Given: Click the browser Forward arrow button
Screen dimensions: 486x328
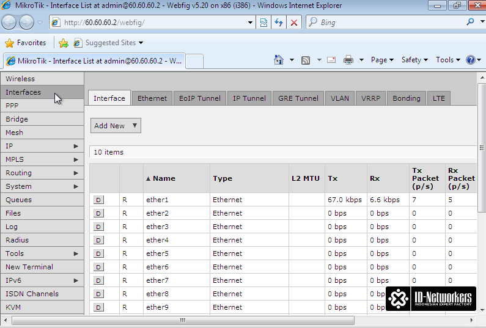Looking at the screenshot, I should (26, 23).
